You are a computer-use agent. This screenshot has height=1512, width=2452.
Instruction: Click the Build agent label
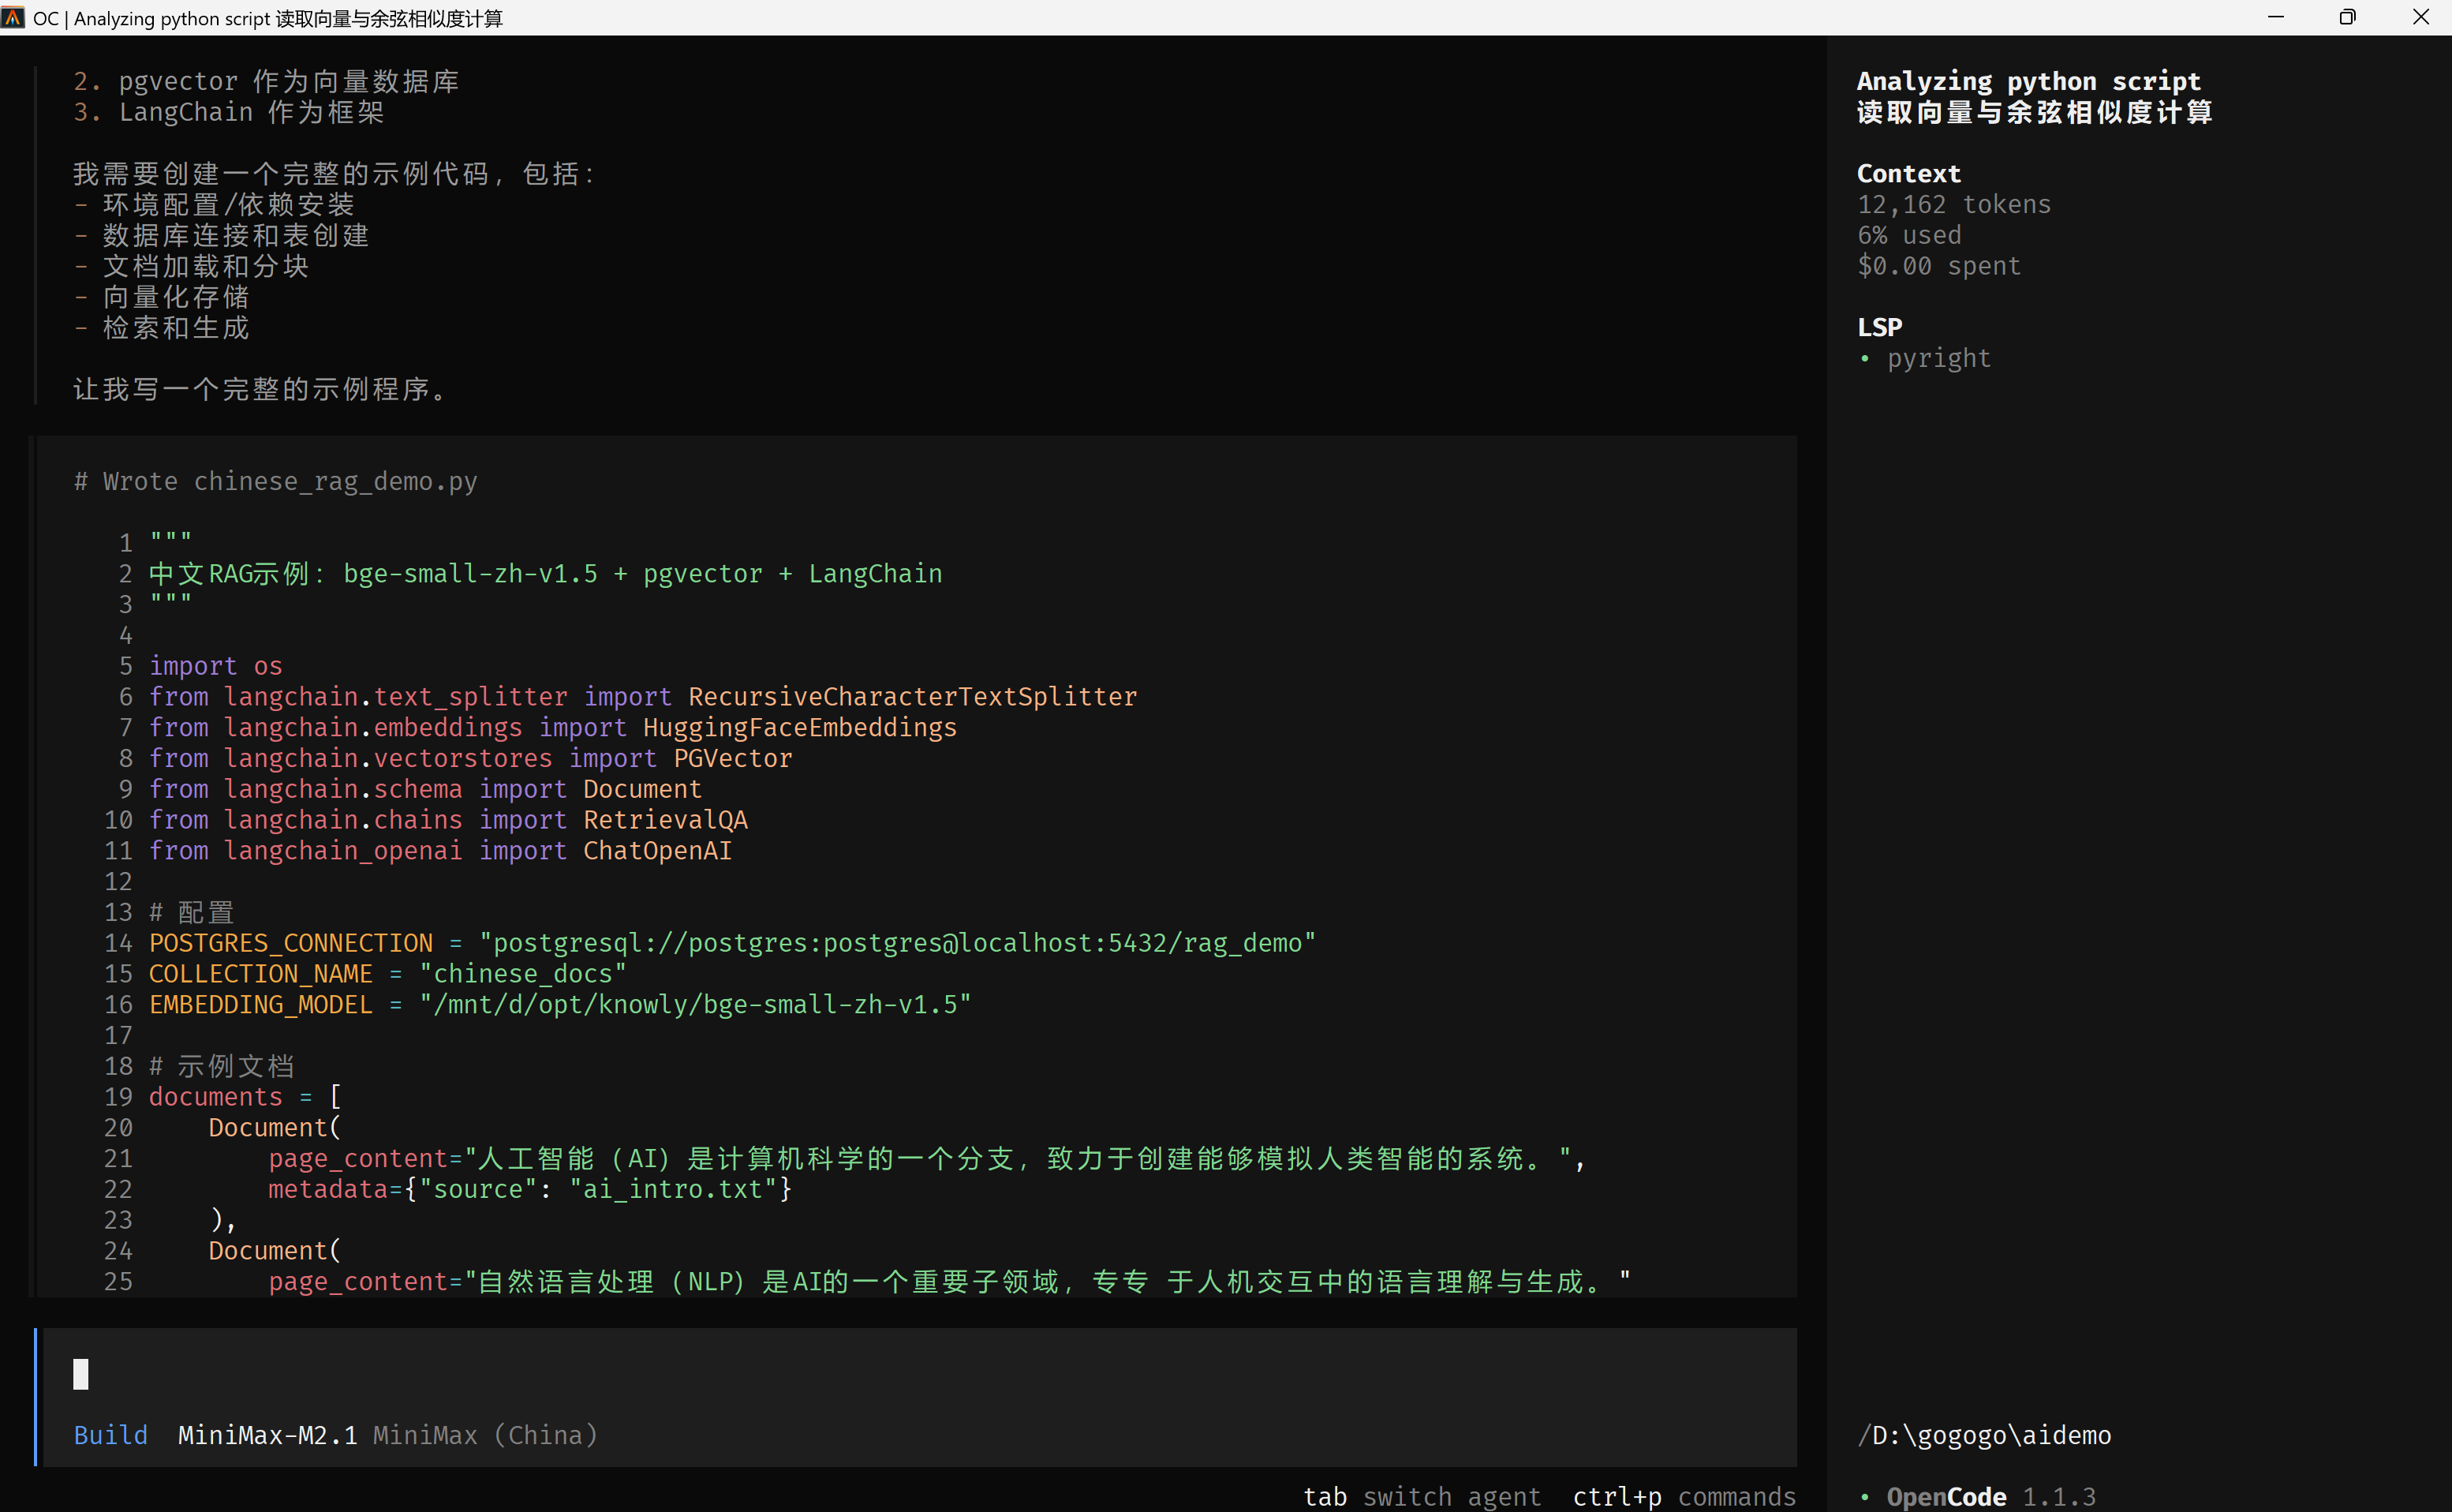pyautogui.click(x=110, y=1434)
